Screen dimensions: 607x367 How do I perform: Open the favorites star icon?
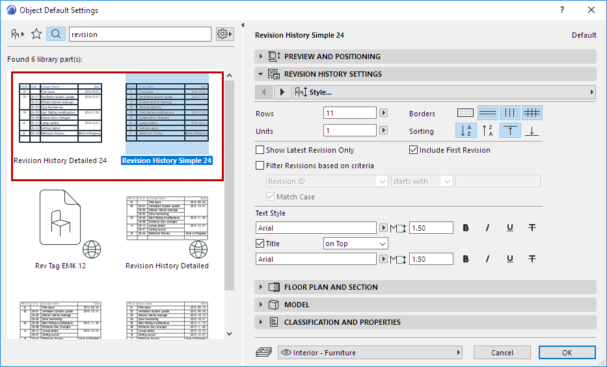[x=36, y=34]
